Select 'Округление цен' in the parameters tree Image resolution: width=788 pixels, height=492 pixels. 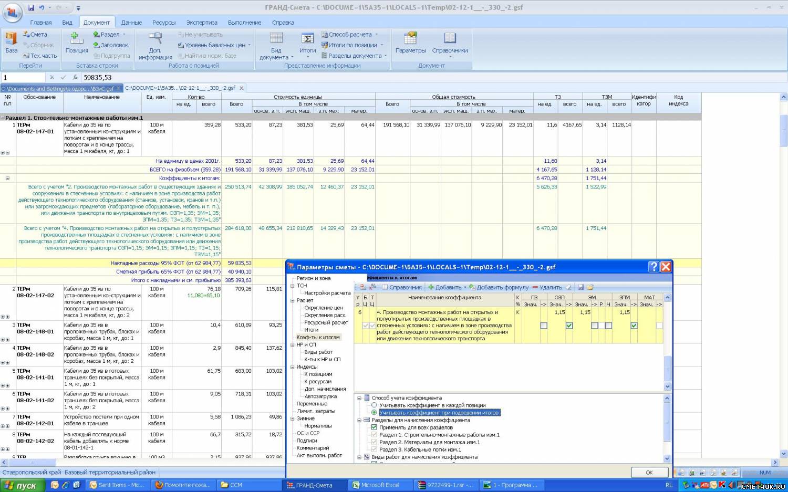[x=324, y=308]
